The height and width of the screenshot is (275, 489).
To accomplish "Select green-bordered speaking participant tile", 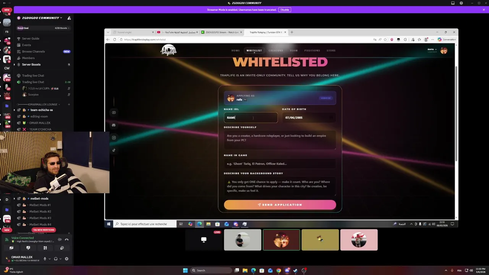I will click(x=281, y=240).
